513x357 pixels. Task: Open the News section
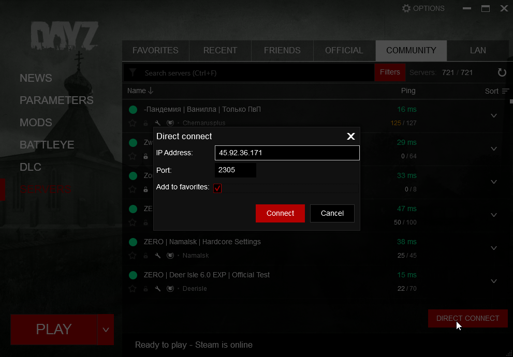coord(36,78)
